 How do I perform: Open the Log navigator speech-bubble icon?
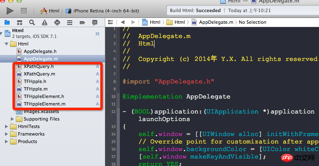tap(95, 23)
